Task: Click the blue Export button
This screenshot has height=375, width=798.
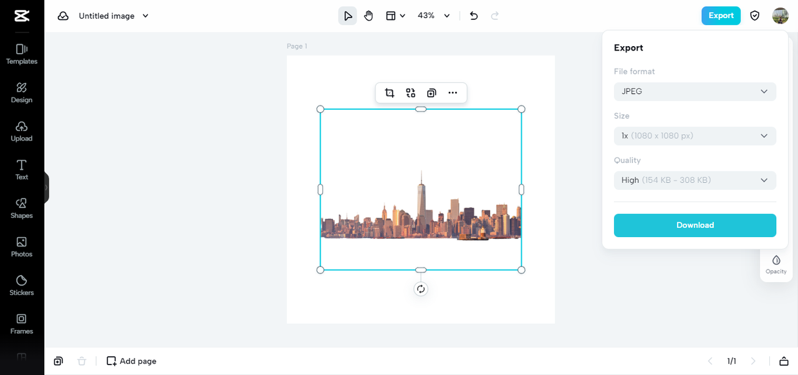Action: pyautogui.click(x=721, y=16)
